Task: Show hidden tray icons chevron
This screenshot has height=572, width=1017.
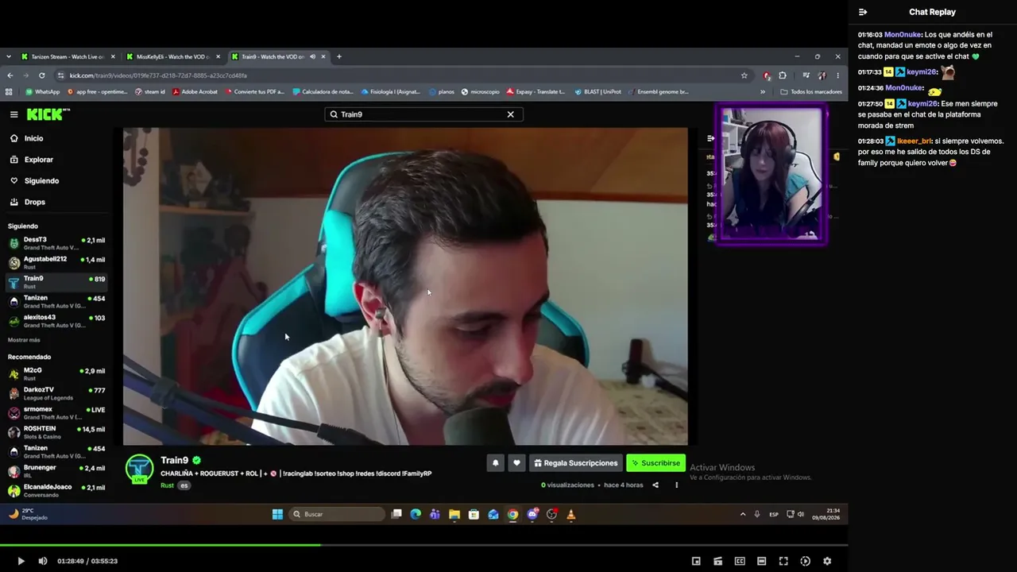Action: click(x=743, y=514)
